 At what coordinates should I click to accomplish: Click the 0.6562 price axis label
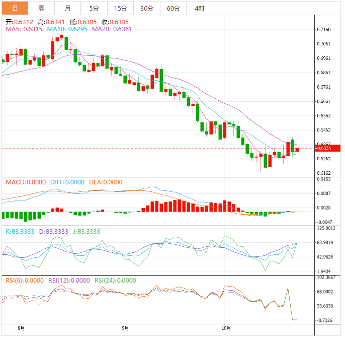(324, 116)
